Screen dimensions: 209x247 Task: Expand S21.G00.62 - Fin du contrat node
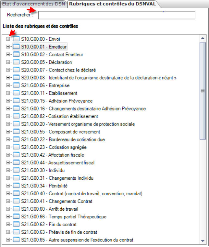coord(8,224)
